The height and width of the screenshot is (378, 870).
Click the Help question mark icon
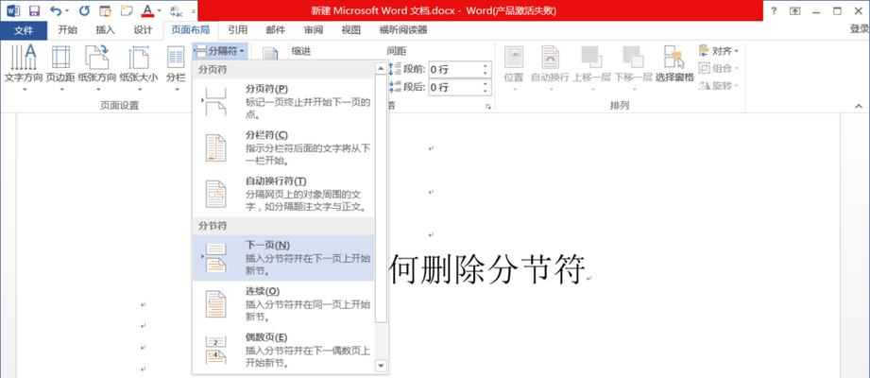tap(774, 10)
